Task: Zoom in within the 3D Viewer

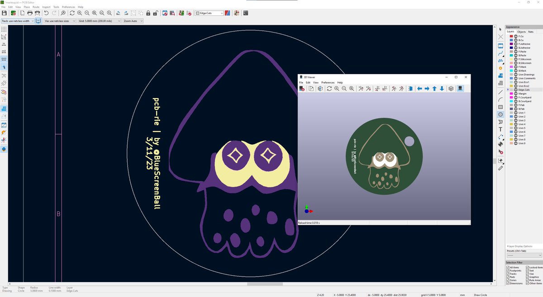Action: click(x=337, y=89)
